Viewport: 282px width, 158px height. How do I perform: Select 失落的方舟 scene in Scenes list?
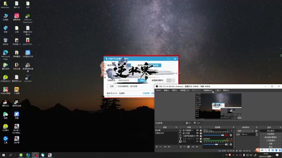click(x=166, y=133)
